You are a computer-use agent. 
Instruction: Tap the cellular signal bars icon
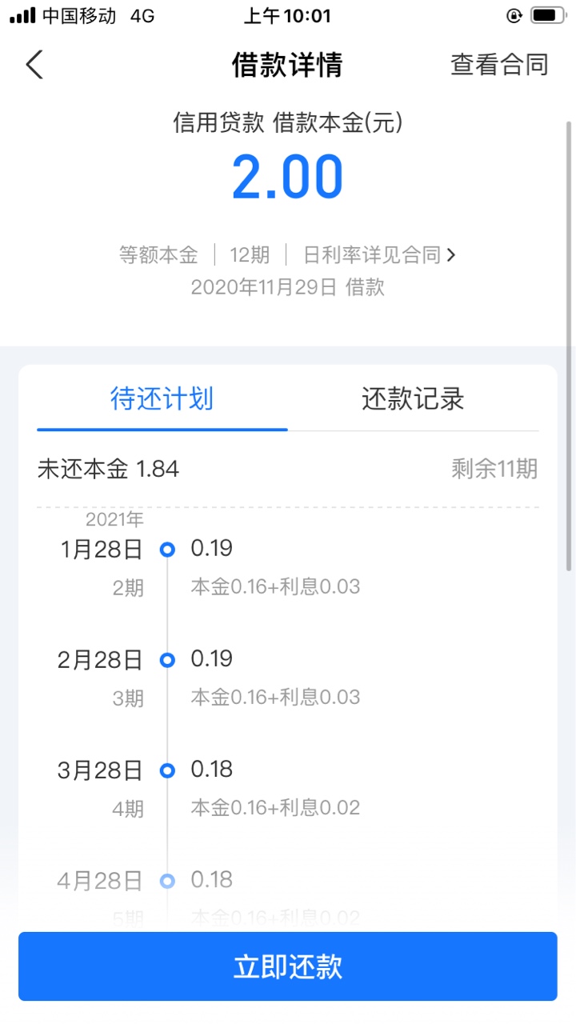pyautogui.click(x=22, y=15)
